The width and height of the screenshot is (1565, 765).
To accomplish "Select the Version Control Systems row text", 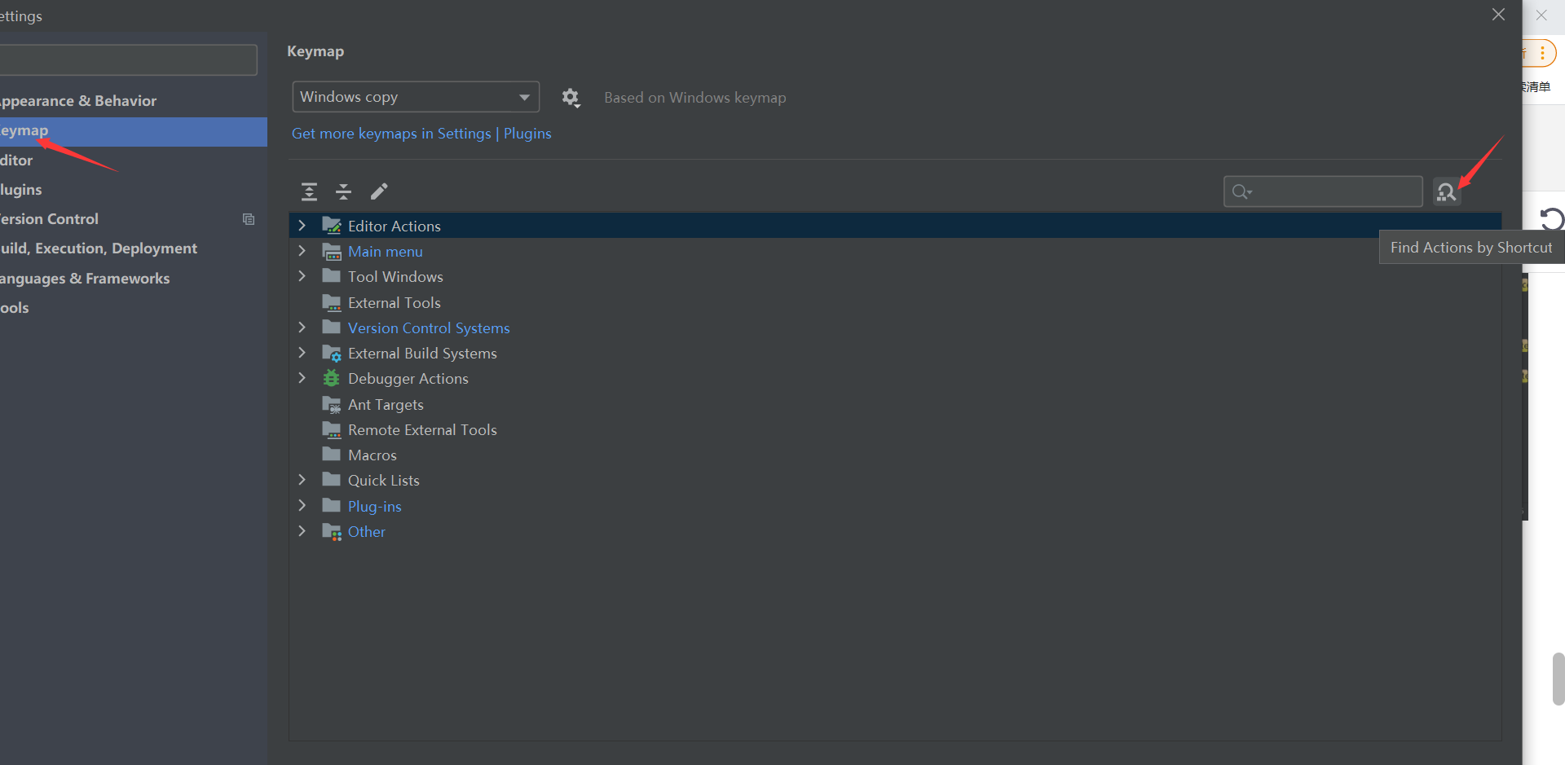I will (x=429, y=328).
